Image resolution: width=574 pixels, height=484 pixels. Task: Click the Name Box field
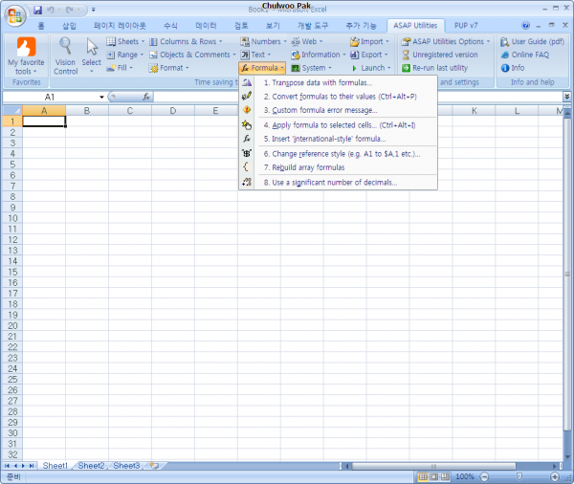pos(50,97)
